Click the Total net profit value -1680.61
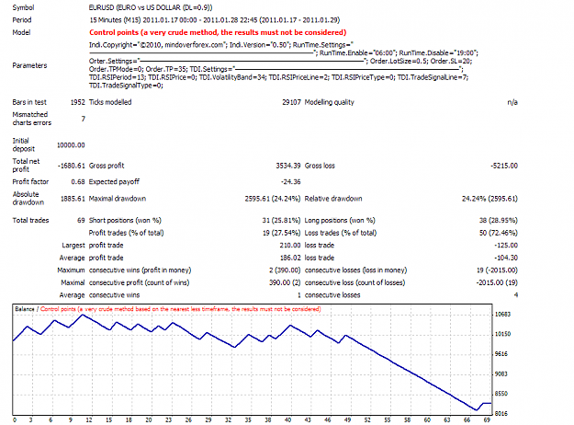Viewport: 574px width, 425px height. (71, 166)
